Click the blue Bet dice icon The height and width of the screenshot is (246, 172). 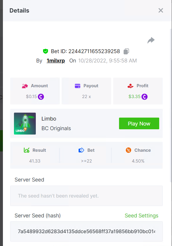pyautogui.click(x=81, y=150)
